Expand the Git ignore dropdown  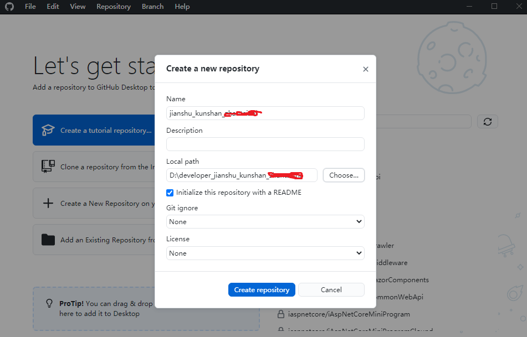pyautogui.click(x=265, y=221)
